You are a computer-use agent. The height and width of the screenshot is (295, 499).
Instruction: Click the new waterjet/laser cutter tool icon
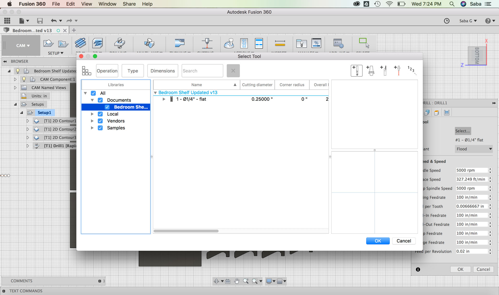tap(397, 71)
